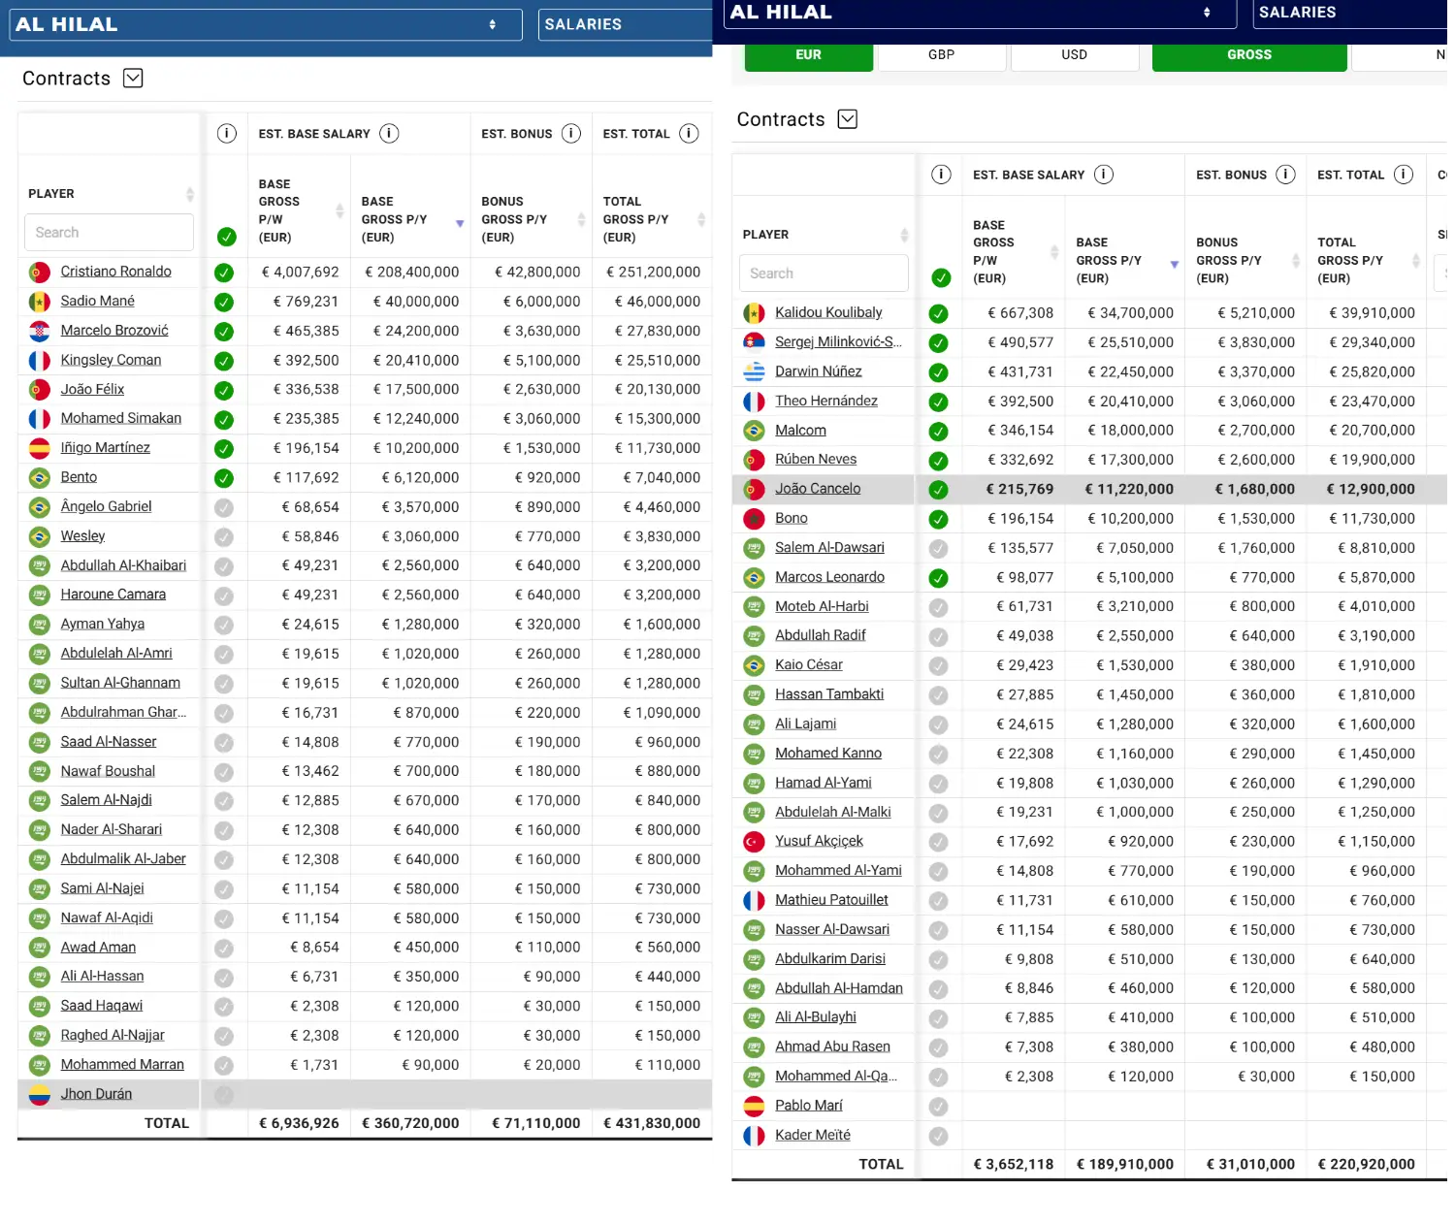This screenshot has width=1455, height=1223.
Task: Collapse the Contracts section above Cristiano Ronaldo's table
Action: (134, 79)
